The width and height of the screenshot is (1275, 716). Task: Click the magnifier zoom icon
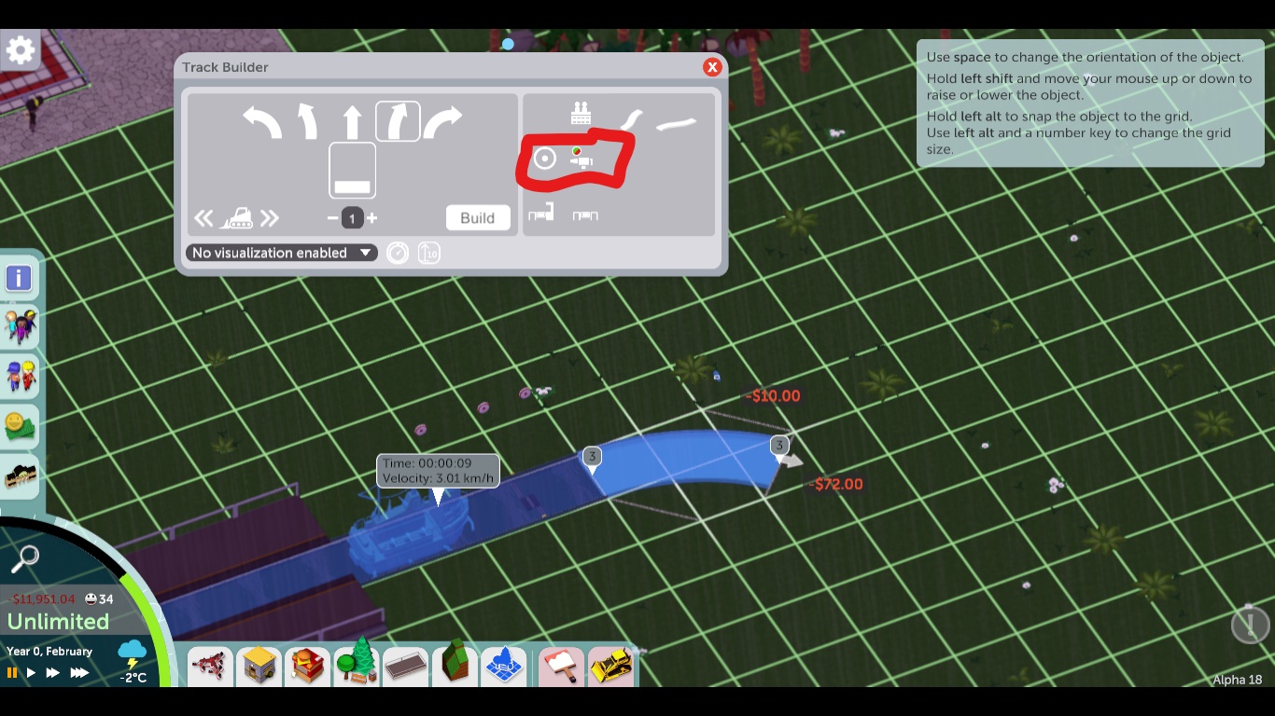[25, 558]
